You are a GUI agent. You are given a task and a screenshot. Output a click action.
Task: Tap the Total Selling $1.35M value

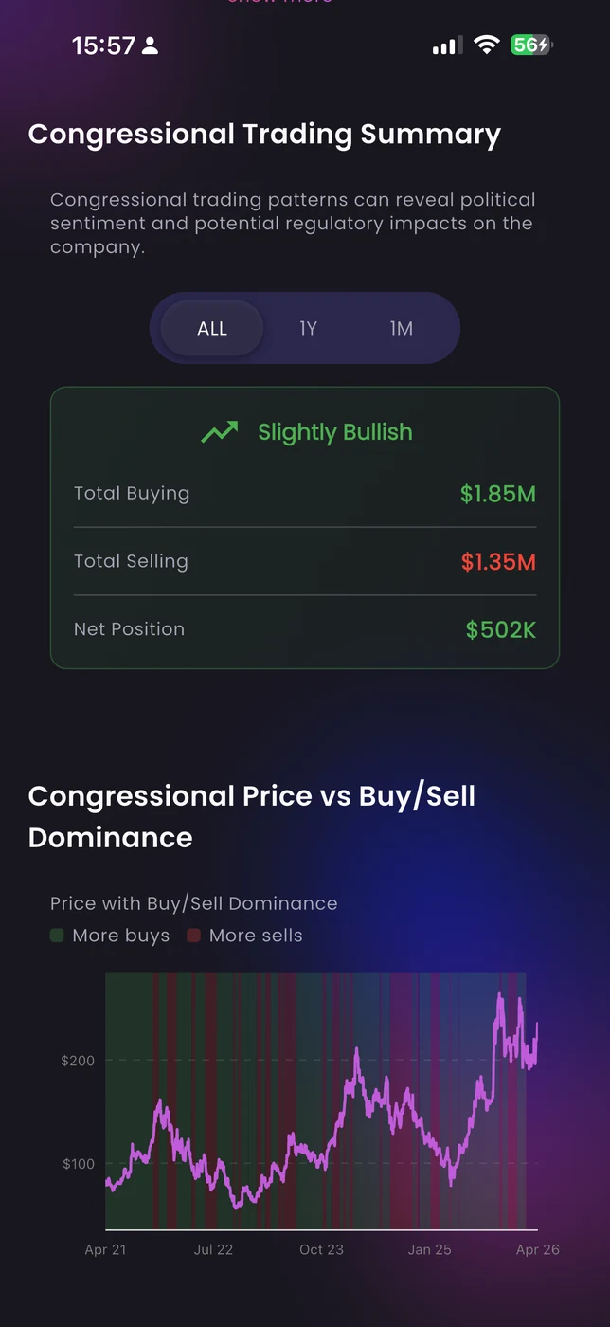coord(498,562)
